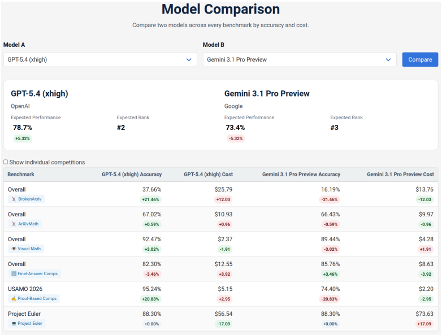Click the Proof-Based Comps writing-hand icon
This screenshot has height=335, width=442.
[x=14, y=298]
